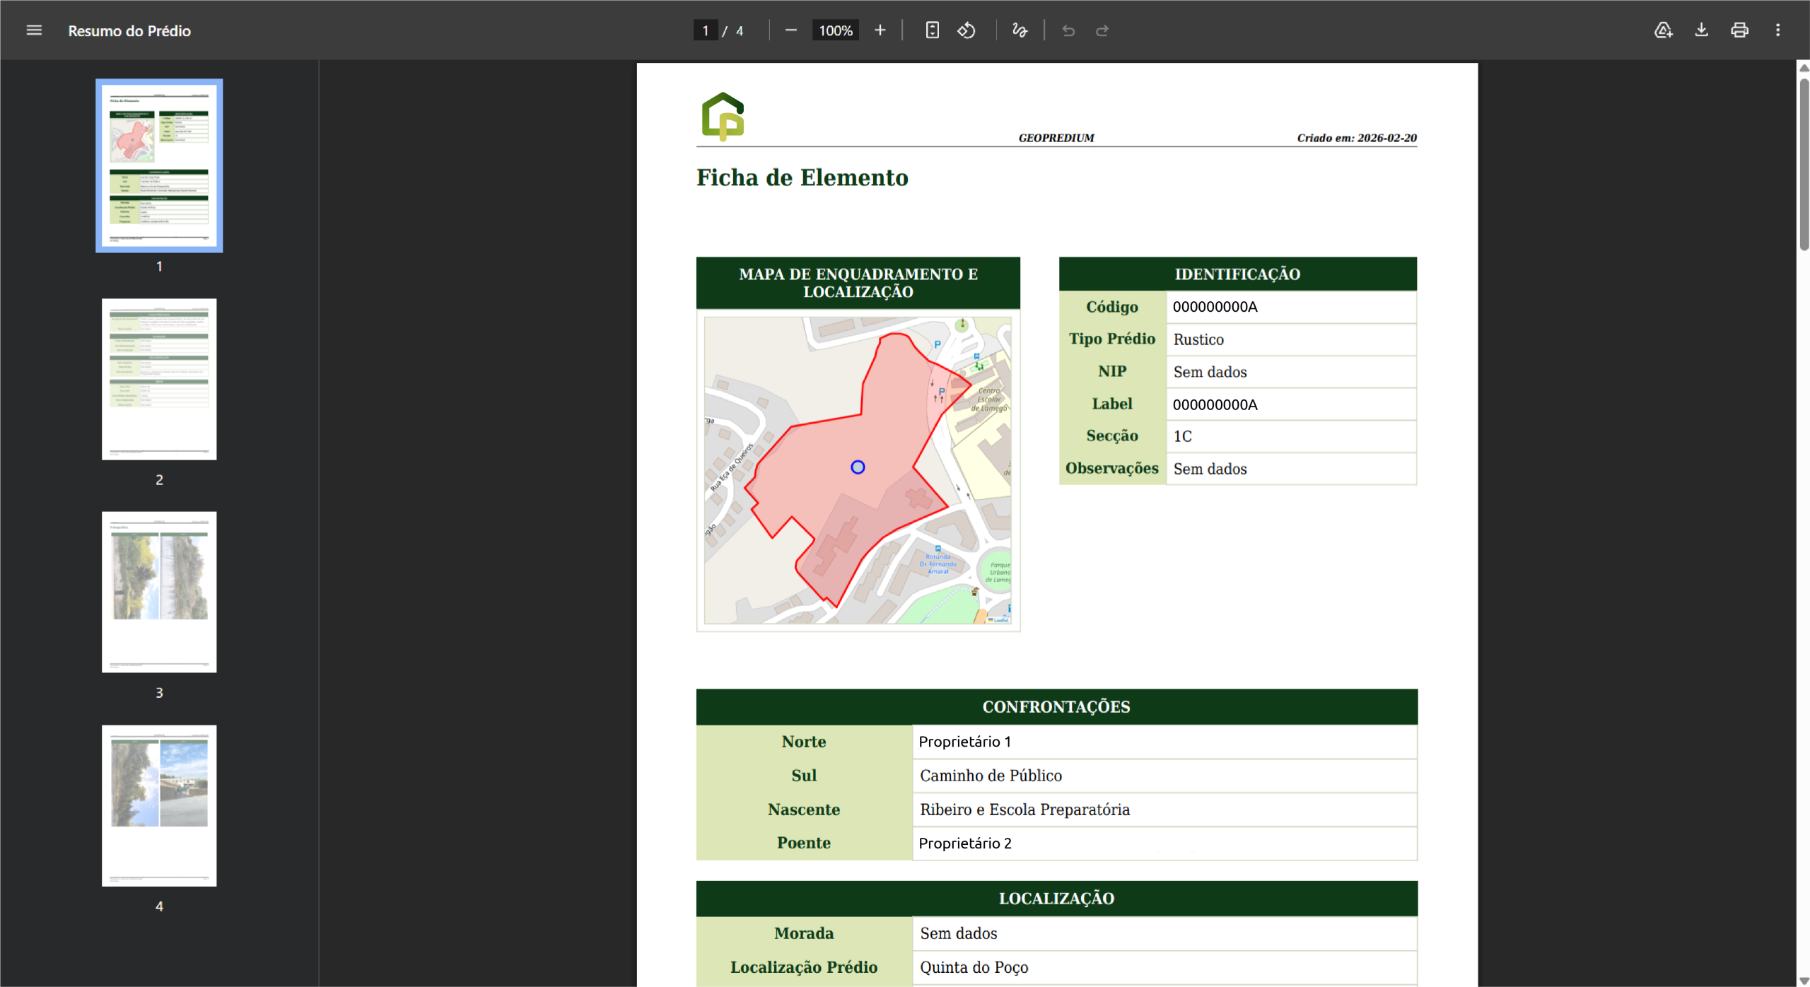Screen dimensions: 1810x987
Task: Go to page 4 thumbnail
Action: (159, 805)
